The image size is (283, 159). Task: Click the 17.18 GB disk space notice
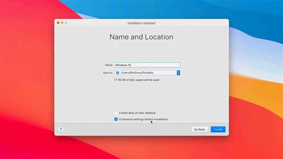(137, 80)
